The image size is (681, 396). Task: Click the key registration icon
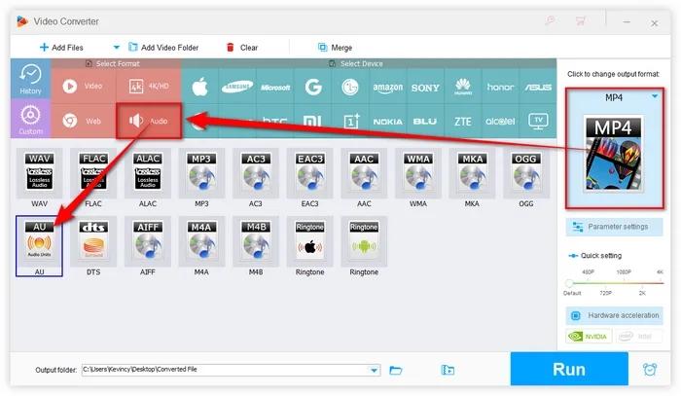pos(550,20)
